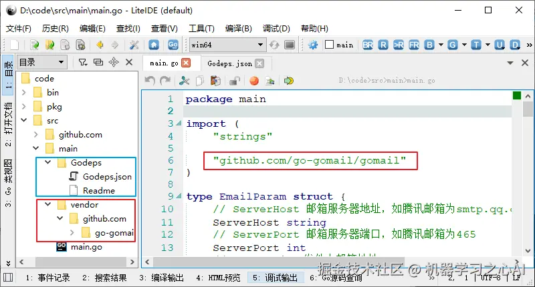Click the Paste clipboard icon
Viewport: 535px width, 287px height.
click(x=215, y=81)
